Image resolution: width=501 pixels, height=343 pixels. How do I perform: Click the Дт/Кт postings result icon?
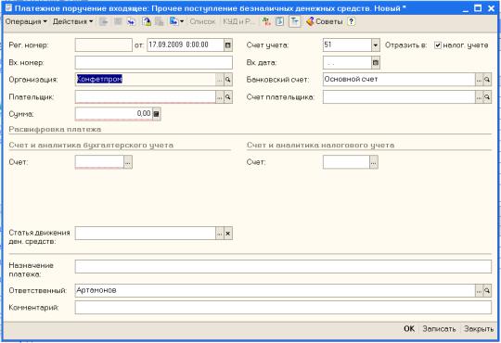pyautogui.click(x=266, y=21)
